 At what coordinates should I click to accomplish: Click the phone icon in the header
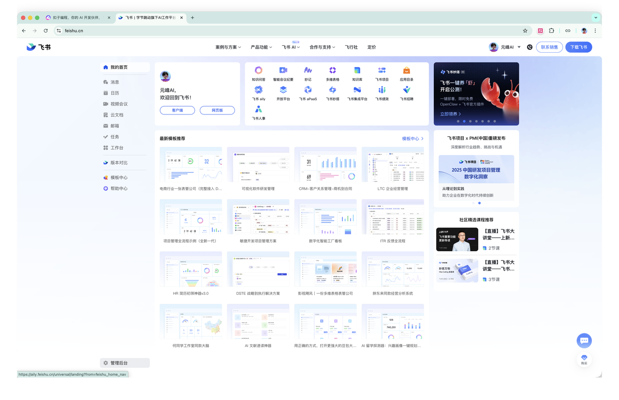click(x=530, y=47)
